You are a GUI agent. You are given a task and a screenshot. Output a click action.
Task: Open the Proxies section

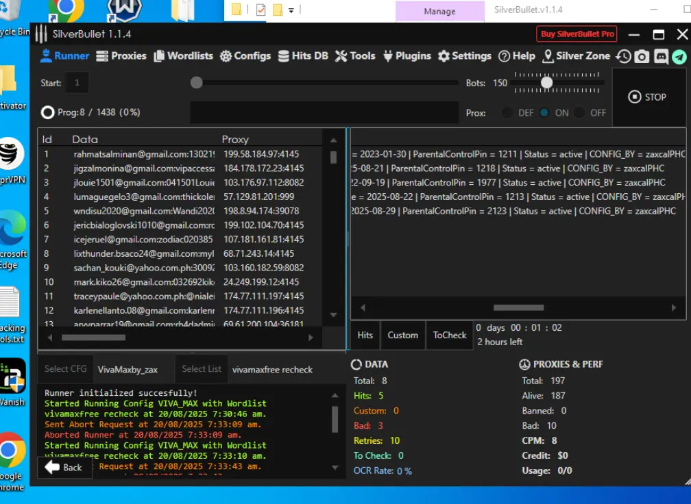tap(121, 56)
